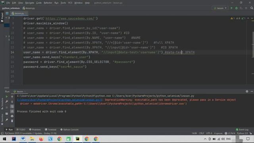Go to previous highlighted error arrow

tap(248, 18)
